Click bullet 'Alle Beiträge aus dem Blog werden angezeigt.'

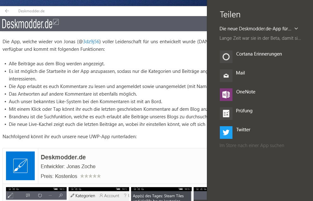pyautogui.click(x=57, y=64)
